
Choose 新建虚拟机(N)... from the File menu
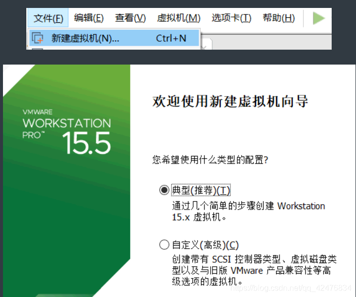85,38
